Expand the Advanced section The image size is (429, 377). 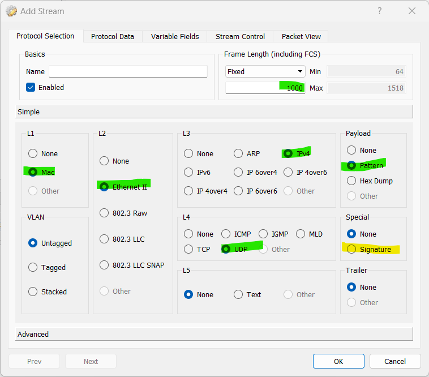(214, 334)
